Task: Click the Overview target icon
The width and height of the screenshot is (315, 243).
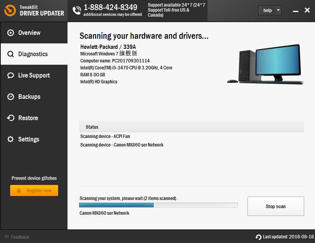Action: point(10,33)
